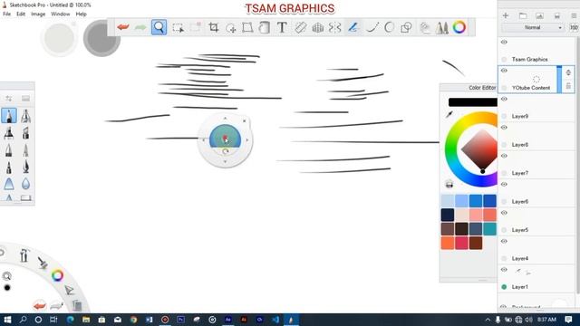The width and height of the screenshot is (580, 326).
Task: Select the Layer1 layer name
Action: 519,287
